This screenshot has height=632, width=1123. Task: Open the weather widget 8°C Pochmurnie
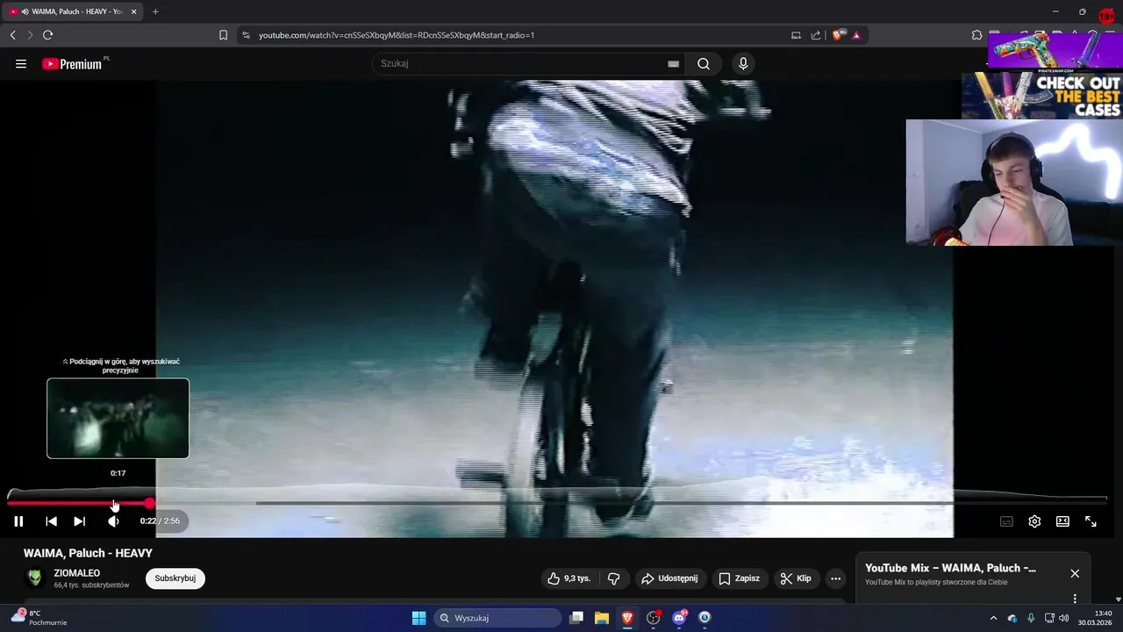pyautogui.click(x=39, y=618)
